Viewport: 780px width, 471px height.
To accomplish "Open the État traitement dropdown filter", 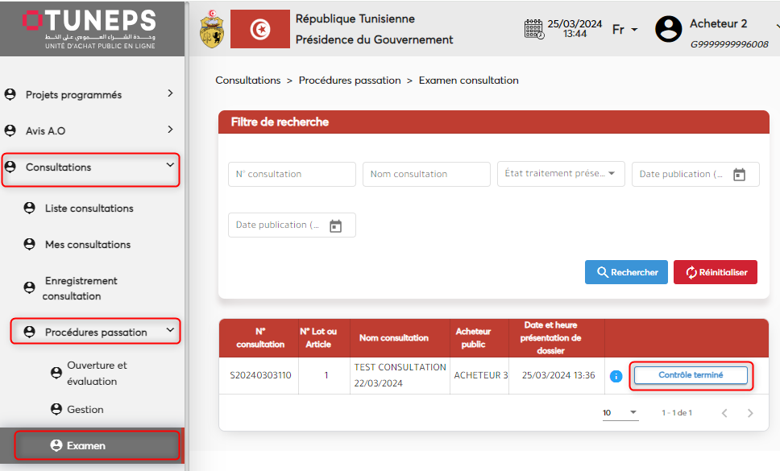I will [x=561, y=174].
